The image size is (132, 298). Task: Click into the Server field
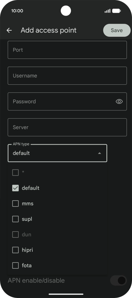coord(67,127)
